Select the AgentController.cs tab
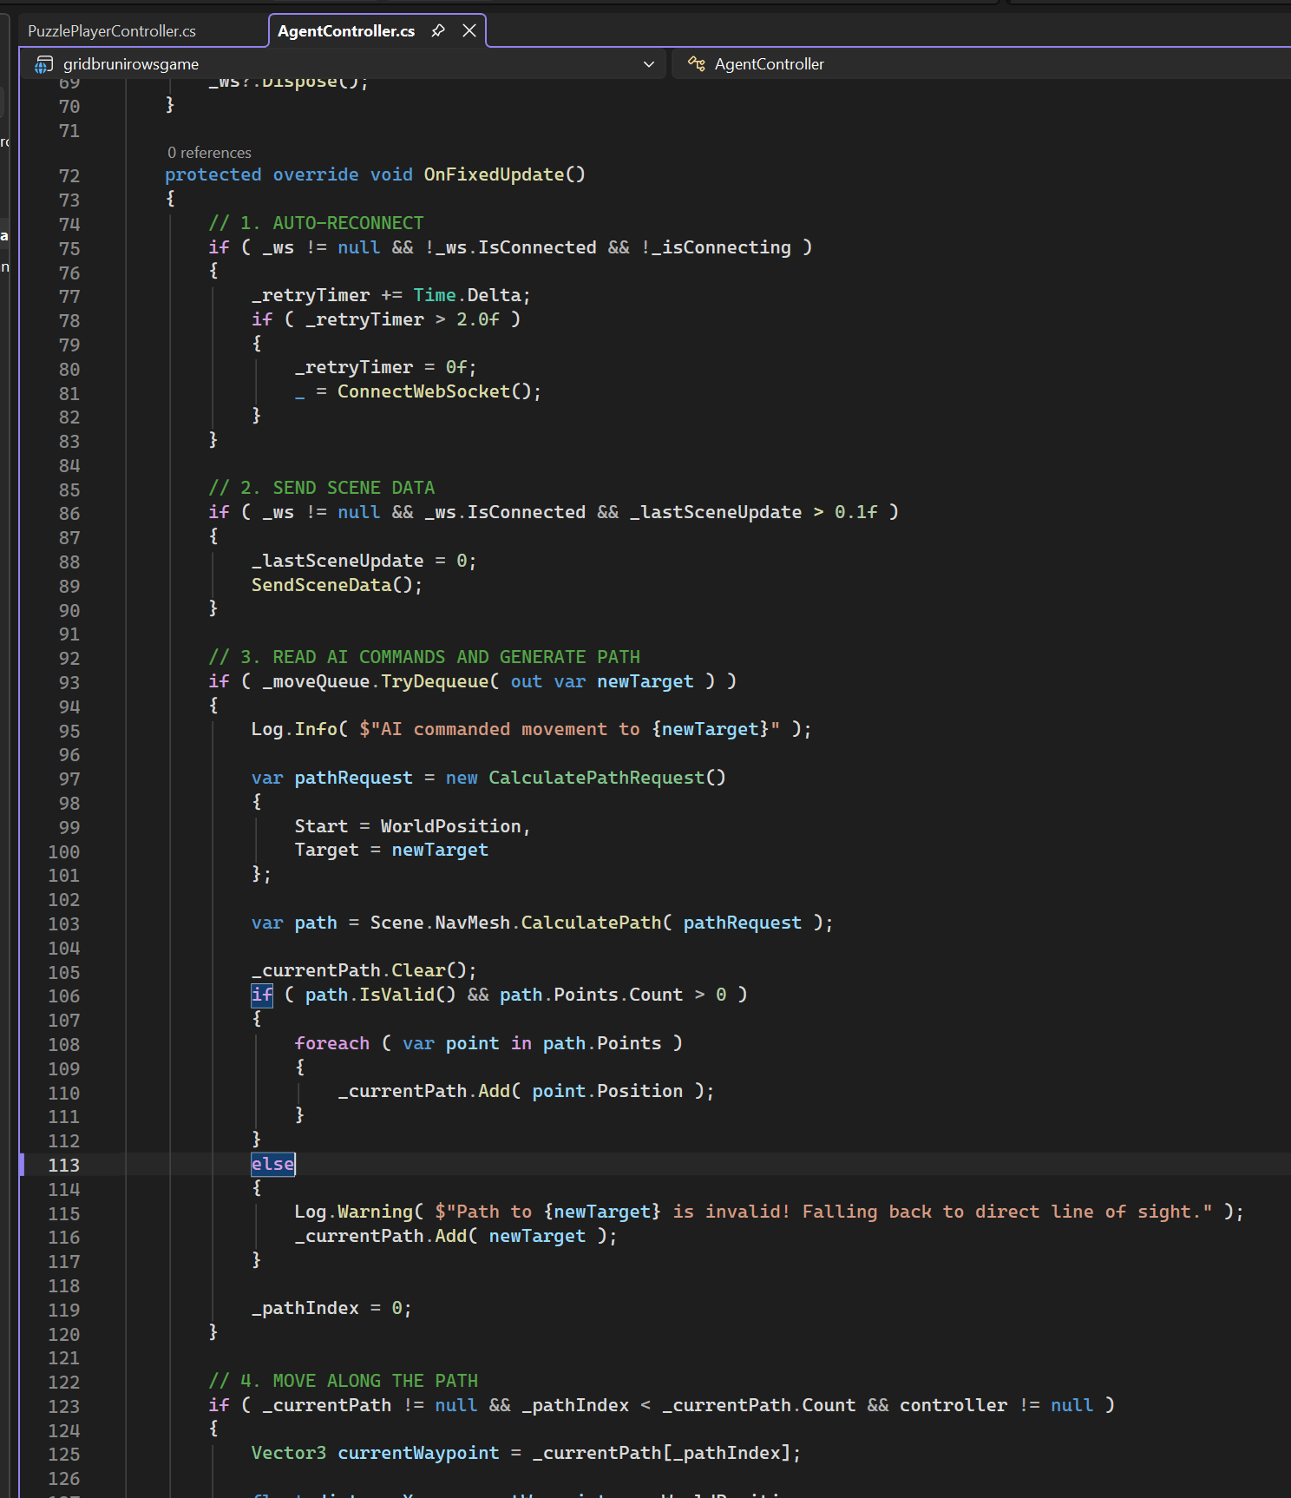This screenshot has height=1498, width=1291. click(x=346, y=30)
